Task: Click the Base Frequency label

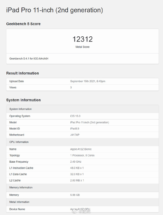Action: (x=19, y=162)
